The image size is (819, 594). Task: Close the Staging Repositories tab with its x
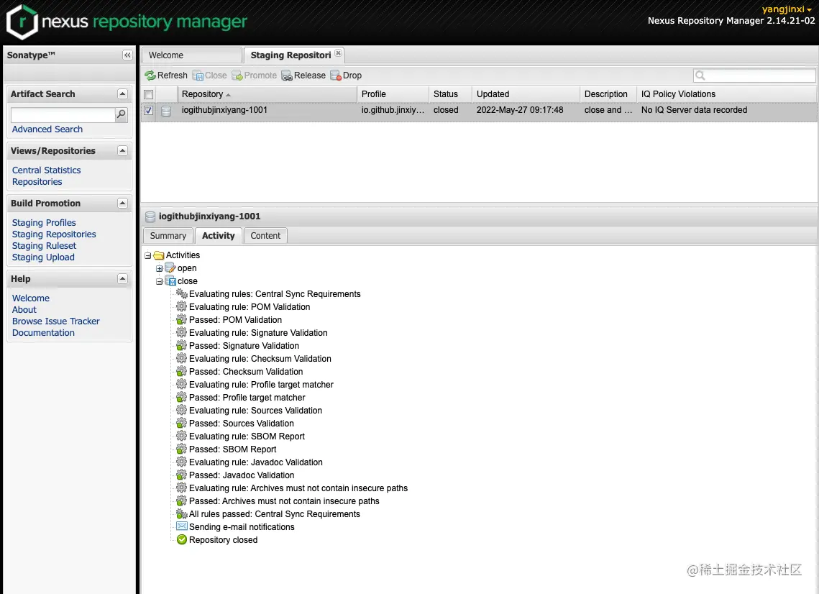(339, 53)
